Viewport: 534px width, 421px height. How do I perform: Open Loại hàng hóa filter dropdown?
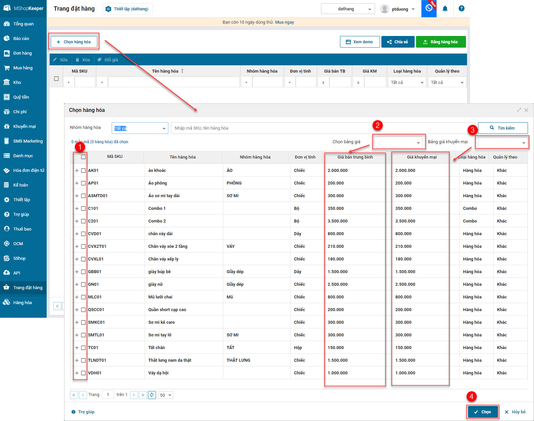(x=407, y=82)
